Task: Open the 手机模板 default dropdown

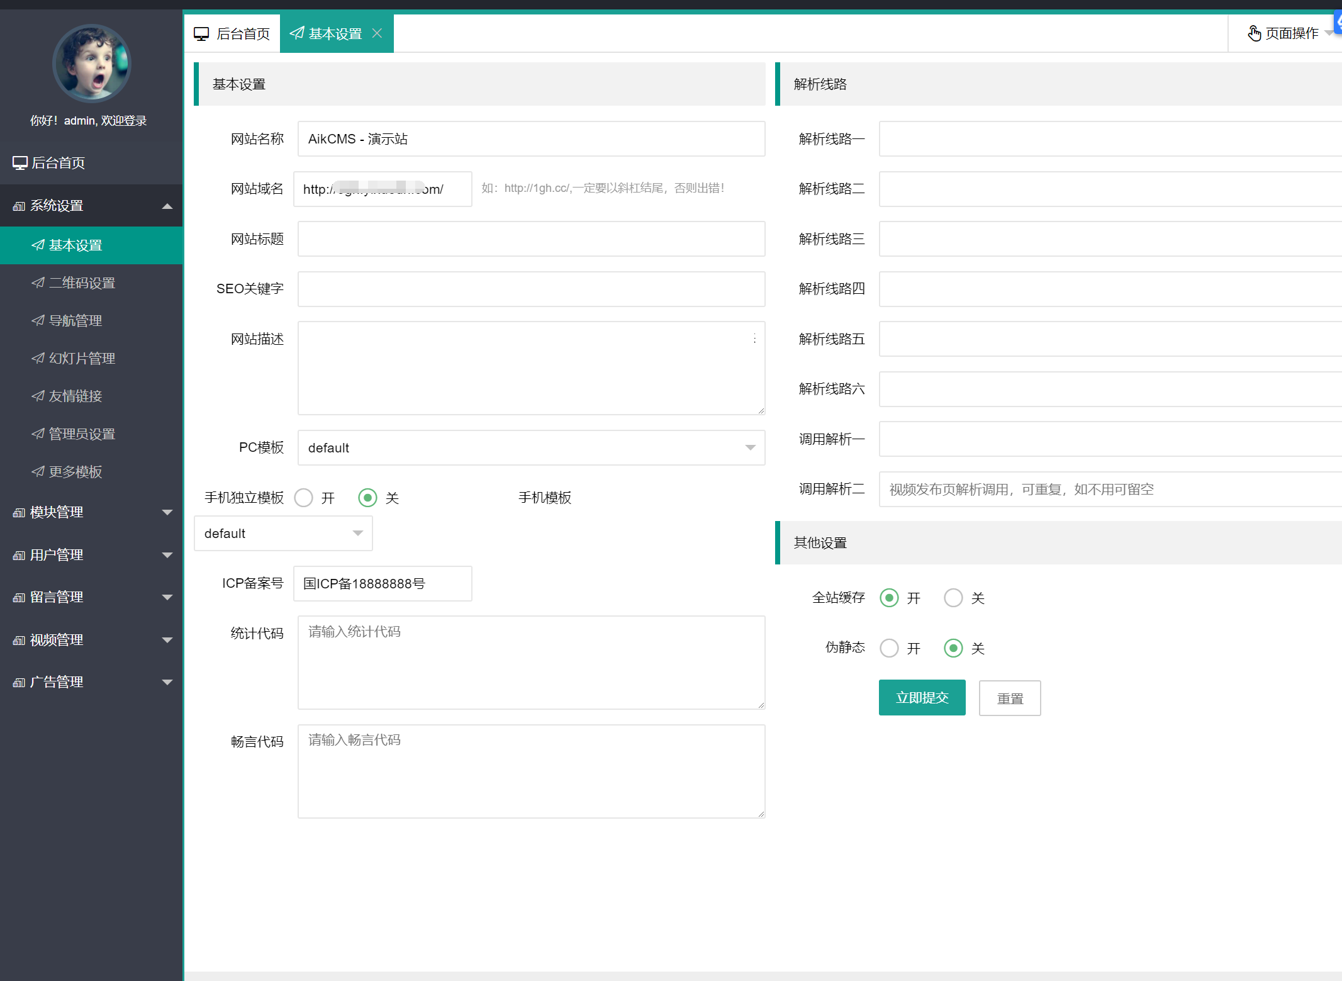Action: 283,534
